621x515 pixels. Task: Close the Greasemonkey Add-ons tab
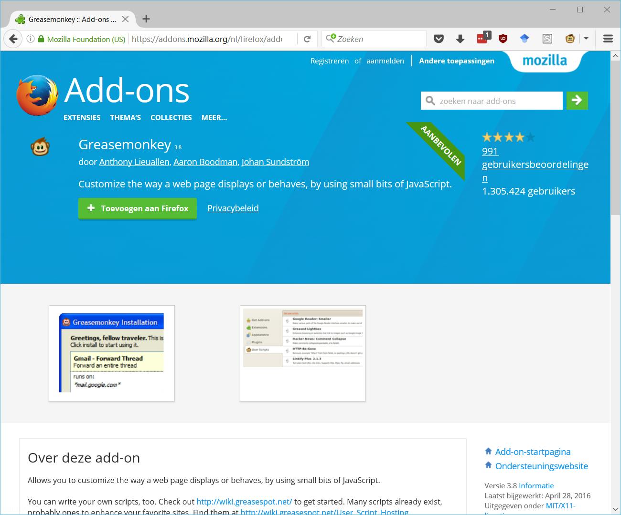click(x=125, y=19)
